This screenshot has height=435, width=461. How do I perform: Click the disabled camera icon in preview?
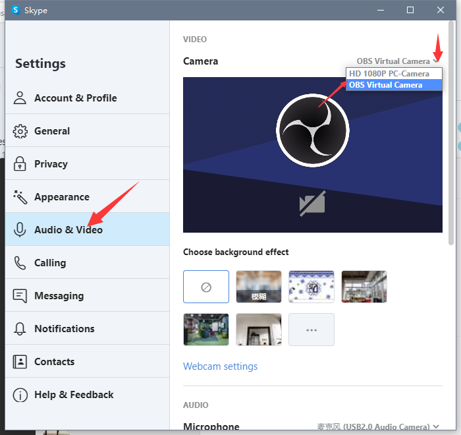(312, 204)
